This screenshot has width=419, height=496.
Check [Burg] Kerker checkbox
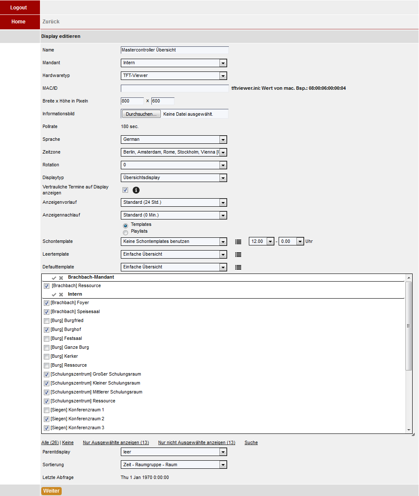point(46,356)
